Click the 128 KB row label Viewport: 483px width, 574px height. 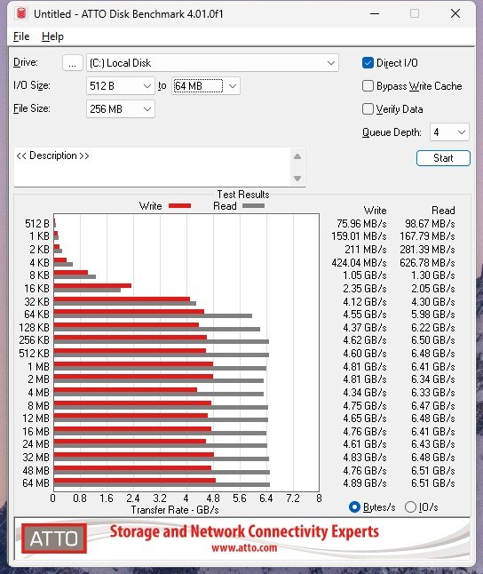[x=34, y=327]
